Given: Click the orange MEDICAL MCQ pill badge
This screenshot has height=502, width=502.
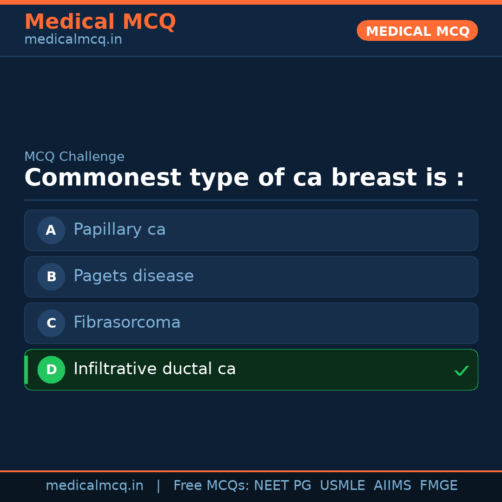Looking at the screenshot, I should pos(417,31).
